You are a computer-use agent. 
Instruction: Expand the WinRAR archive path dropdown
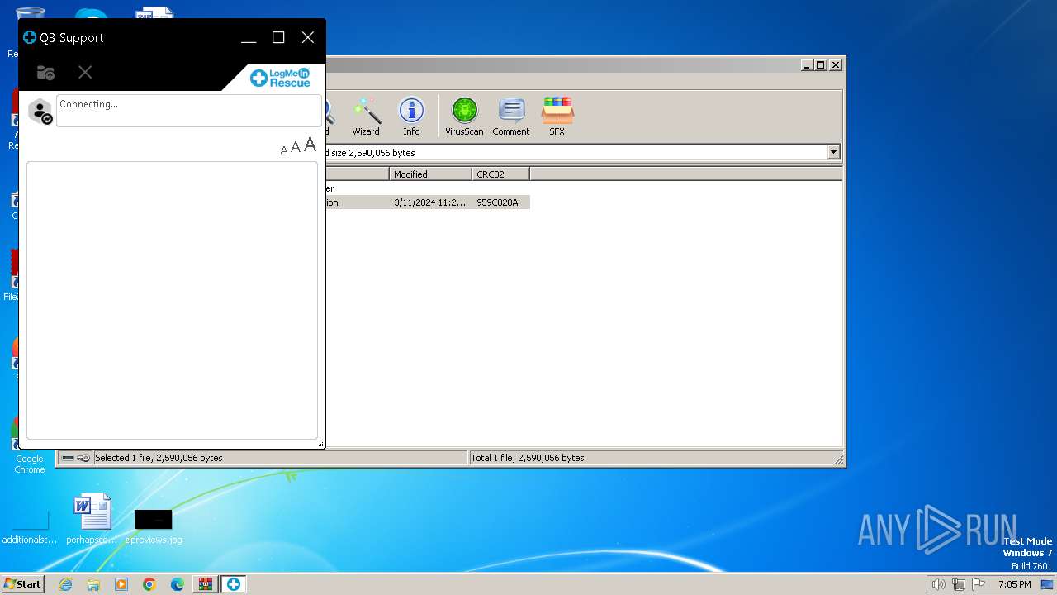click(x=833, y=153)
